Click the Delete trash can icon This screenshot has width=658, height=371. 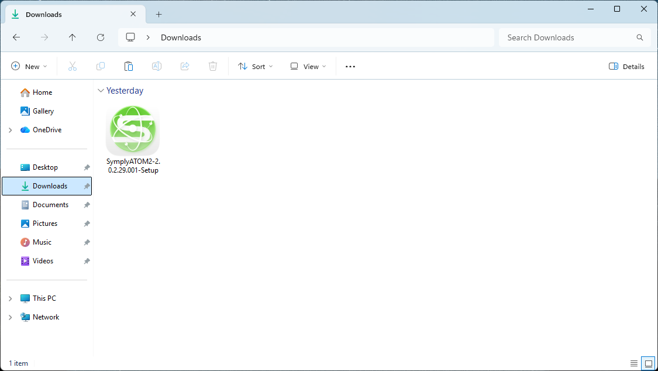pos(213,66)
